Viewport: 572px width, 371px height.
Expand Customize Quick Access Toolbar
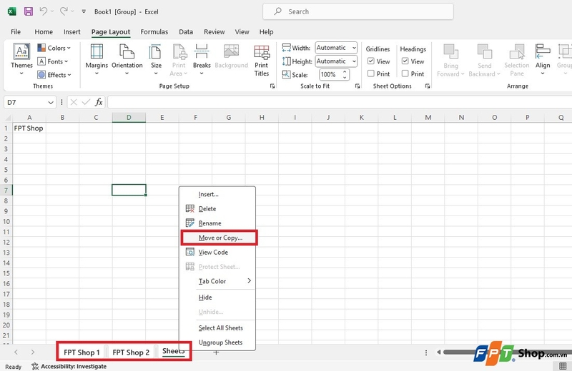point(84,11)
